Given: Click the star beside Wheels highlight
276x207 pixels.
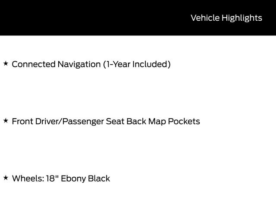Looking at the screenshot, I should tap(6, 178).
